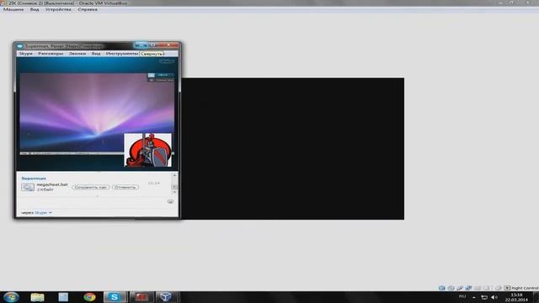The image size is (539, 303).
Task: Click the Right Control host key label
Action: click(525, 288)
